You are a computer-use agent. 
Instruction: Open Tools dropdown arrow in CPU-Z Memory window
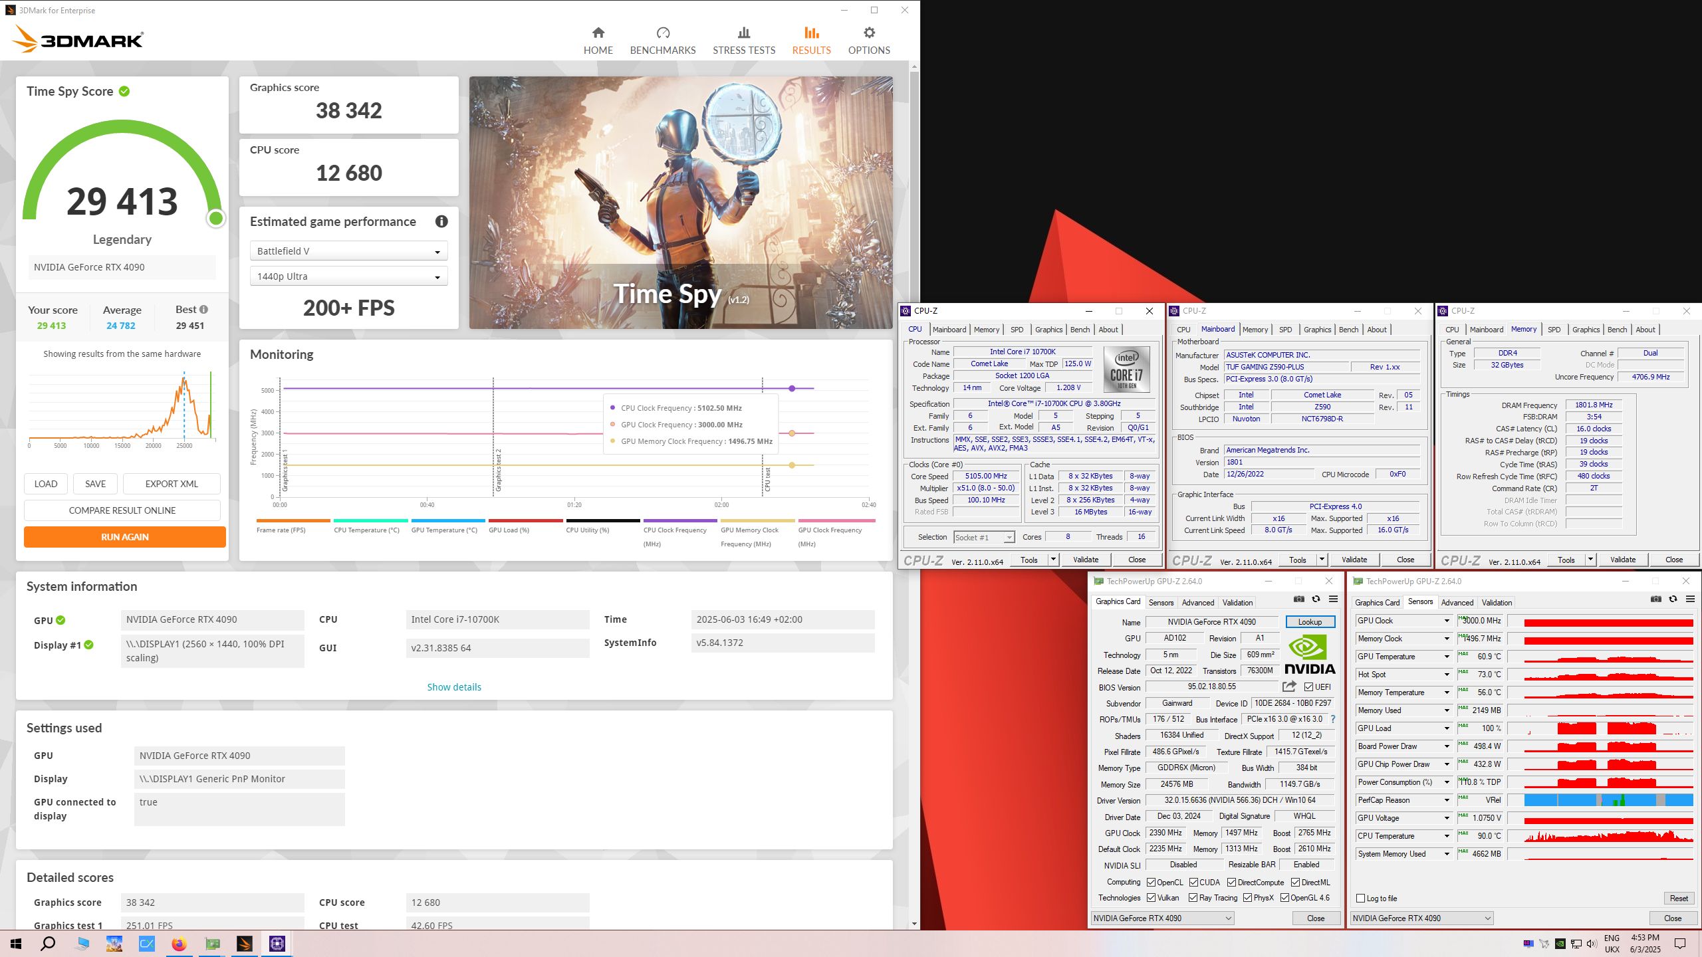[1590, 560]
